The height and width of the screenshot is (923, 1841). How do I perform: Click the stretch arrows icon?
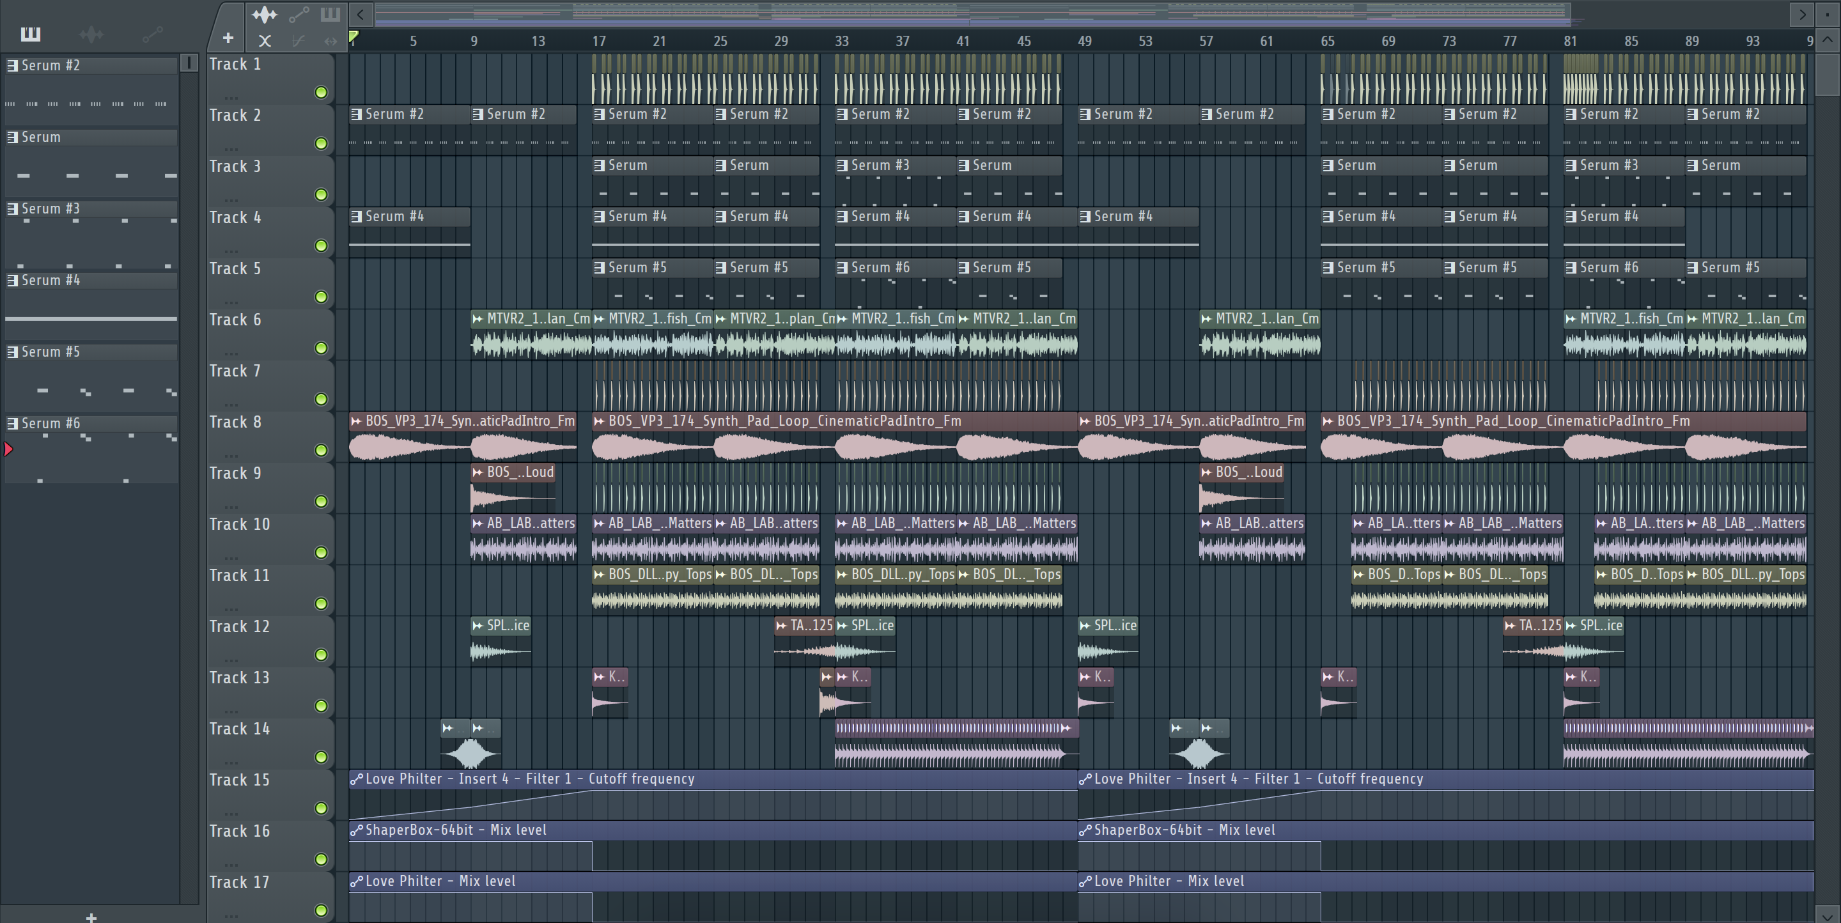330,41
